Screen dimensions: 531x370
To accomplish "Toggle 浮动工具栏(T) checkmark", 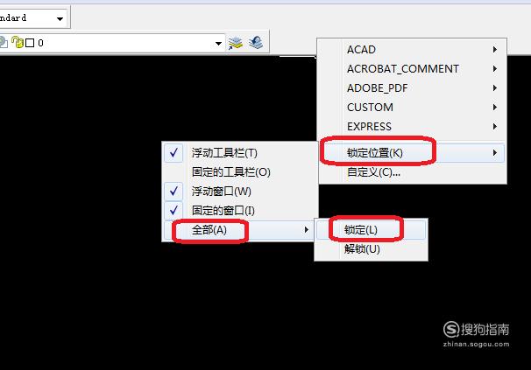I will pyautogui.click(x=173, y=153).
